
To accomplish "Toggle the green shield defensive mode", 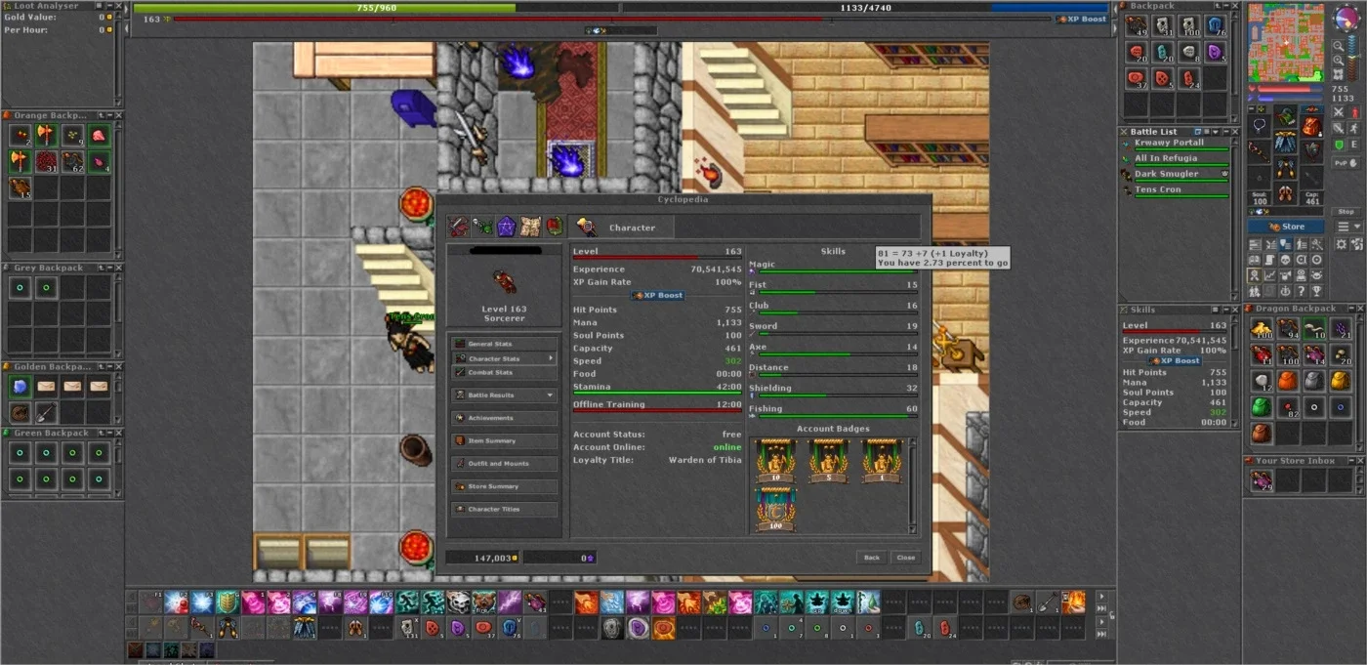I will (1339, 145).
